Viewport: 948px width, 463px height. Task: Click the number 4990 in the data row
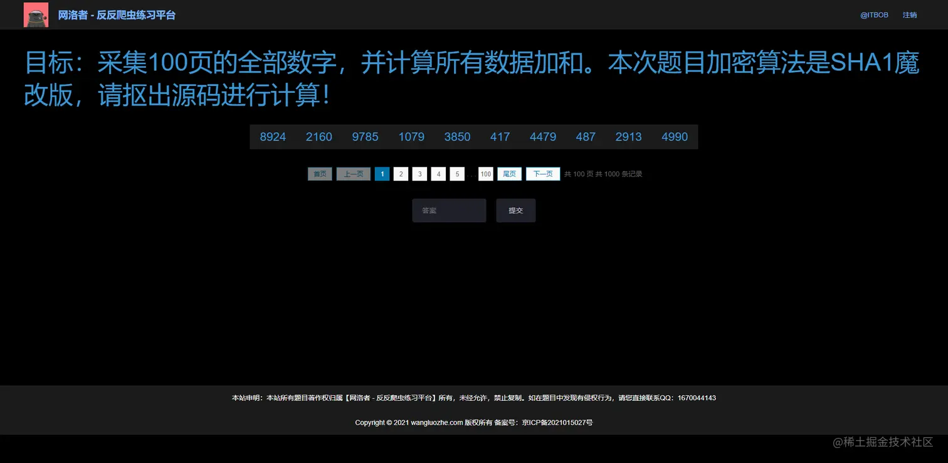click(x=675, y=137)
